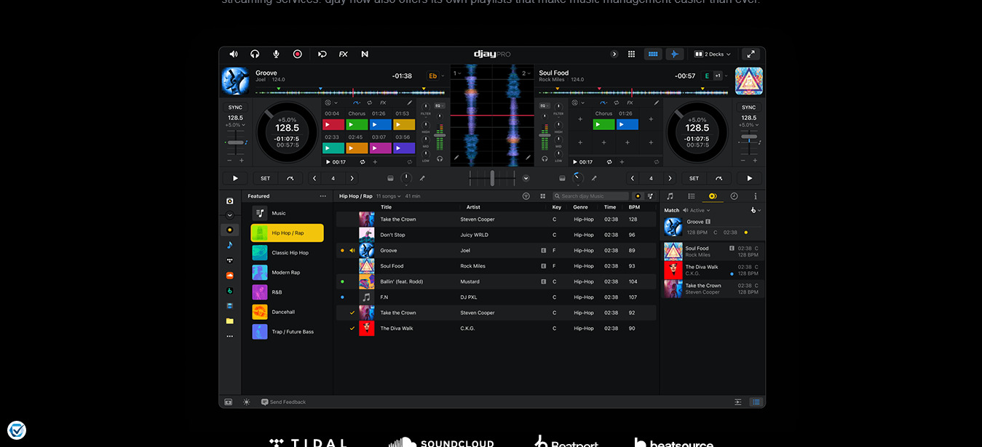Screen dimensions: 982x447
Task: Open the Eb key dropdown on deck 1
Action: tap(436, 76)
